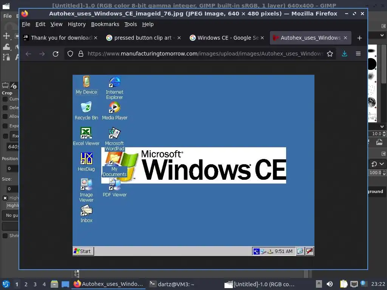Switch to GIMP Tool Options tab icon
Screen dimensions: 387x290
pos(5,86)
